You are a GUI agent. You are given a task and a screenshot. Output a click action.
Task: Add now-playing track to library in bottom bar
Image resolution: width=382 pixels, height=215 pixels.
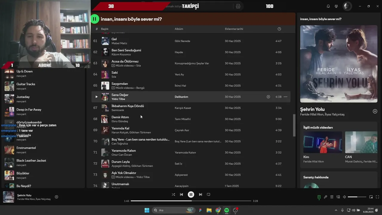pos(56,197)
